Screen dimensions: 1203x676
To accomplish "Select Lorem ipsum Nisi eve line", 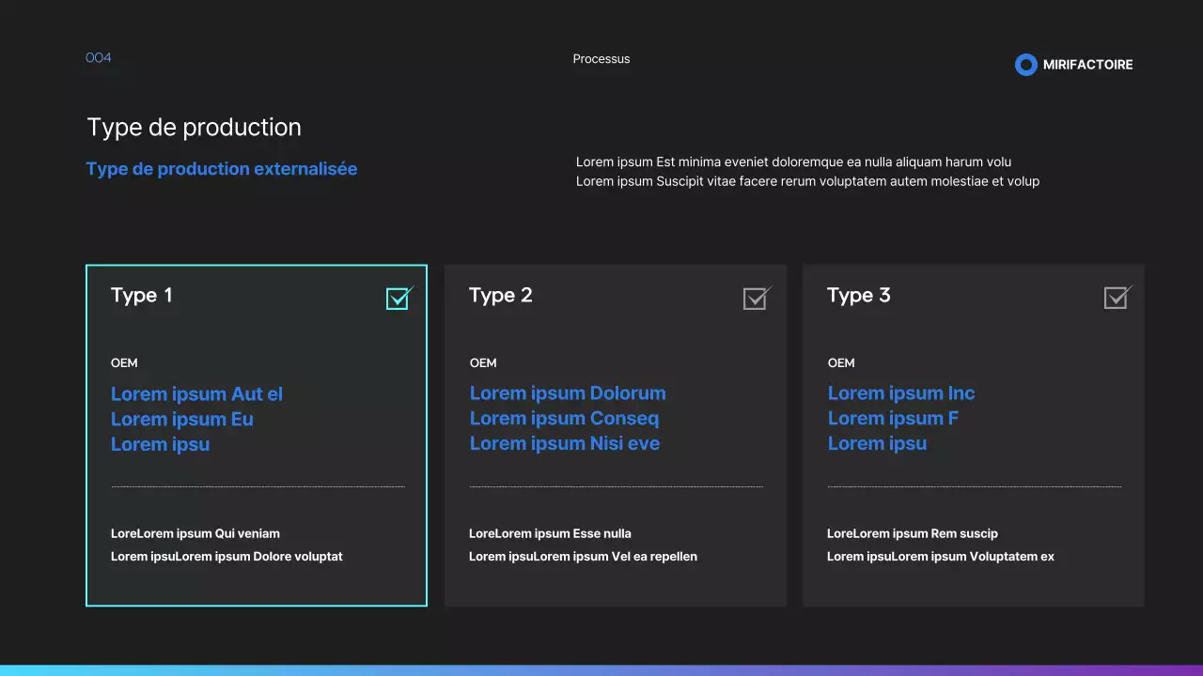I will click(565, 444).
